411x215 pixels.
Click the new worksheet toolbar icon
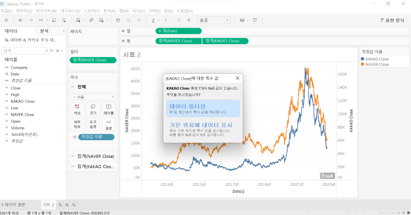tap(78, 20)
